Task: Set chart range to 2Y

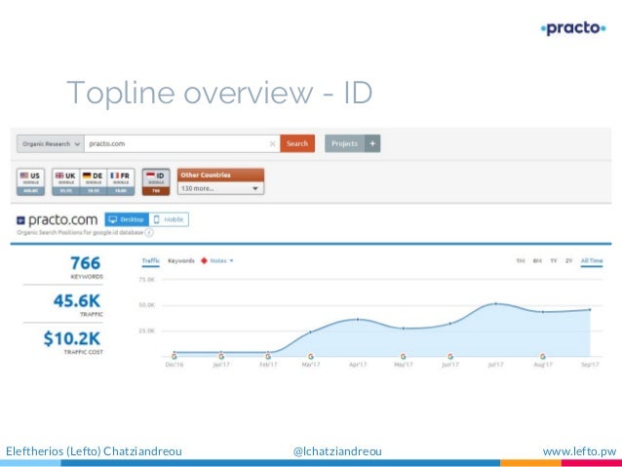Action: point(568,260)
